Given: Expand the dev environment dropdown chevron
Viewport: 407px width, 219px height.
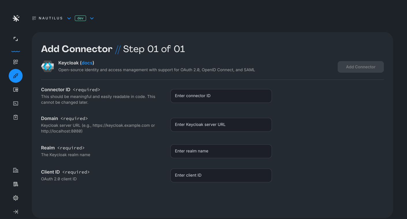Looking at the screenshot, I should (92, 18).
